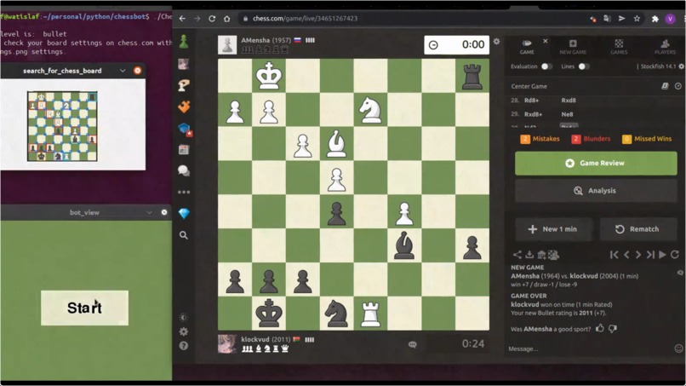The height and width of the screenshot is (386, 686).
Task: Start the Game Review
Action: [596, 163]
